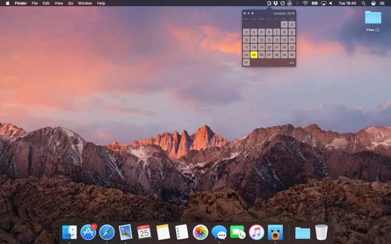Click the battery status icon
Viewport: 391px width, 244px height.
point(315,3)
